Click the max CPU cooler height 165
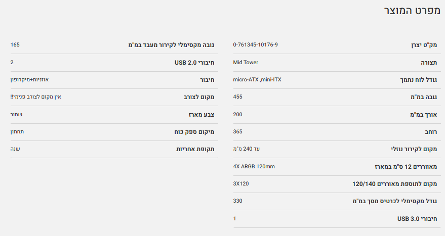Viewport: 445px width, 236px height. pos(15,45)
